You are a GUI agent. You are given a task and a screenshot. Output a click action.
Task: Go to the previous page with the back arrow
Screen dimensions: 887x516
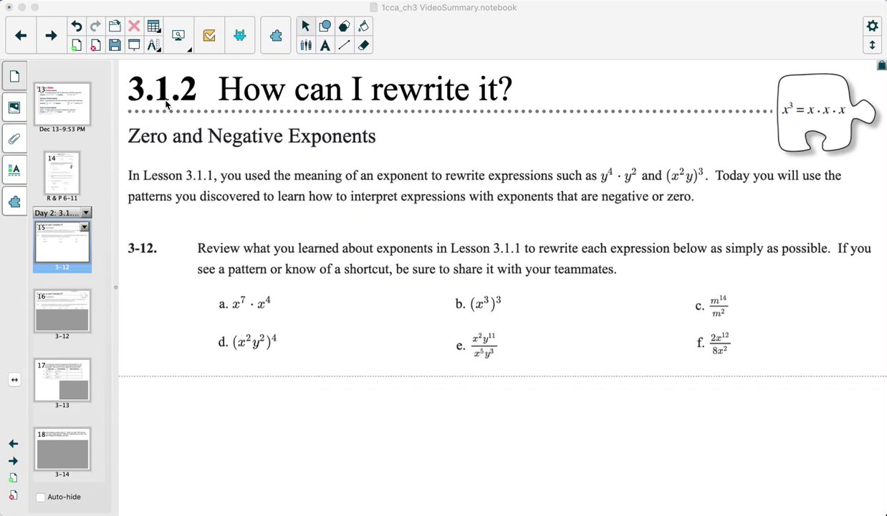21,35
